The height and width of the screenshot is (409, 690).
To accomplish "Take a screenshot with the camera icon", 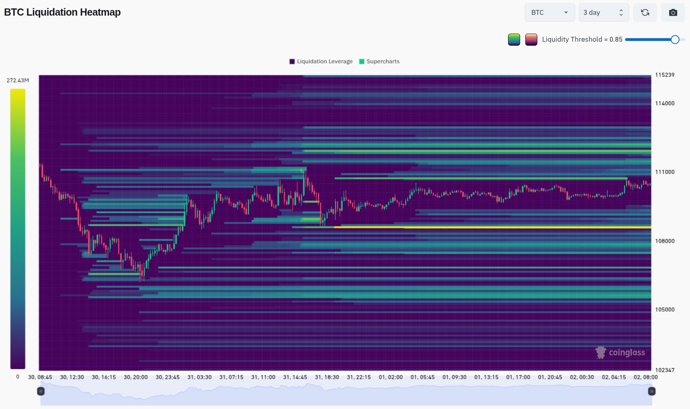I will click(673, 12).
